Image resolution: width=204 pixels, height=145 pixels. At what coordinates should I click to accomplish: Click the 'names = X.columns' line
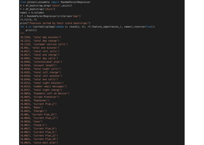[32, 13]
